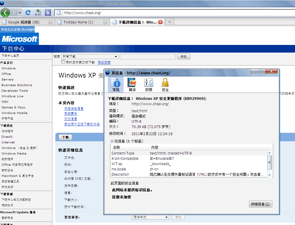The image size is (295, 225).
Task: Open Business Solutions sidebar link
Action: click(17, 85)
